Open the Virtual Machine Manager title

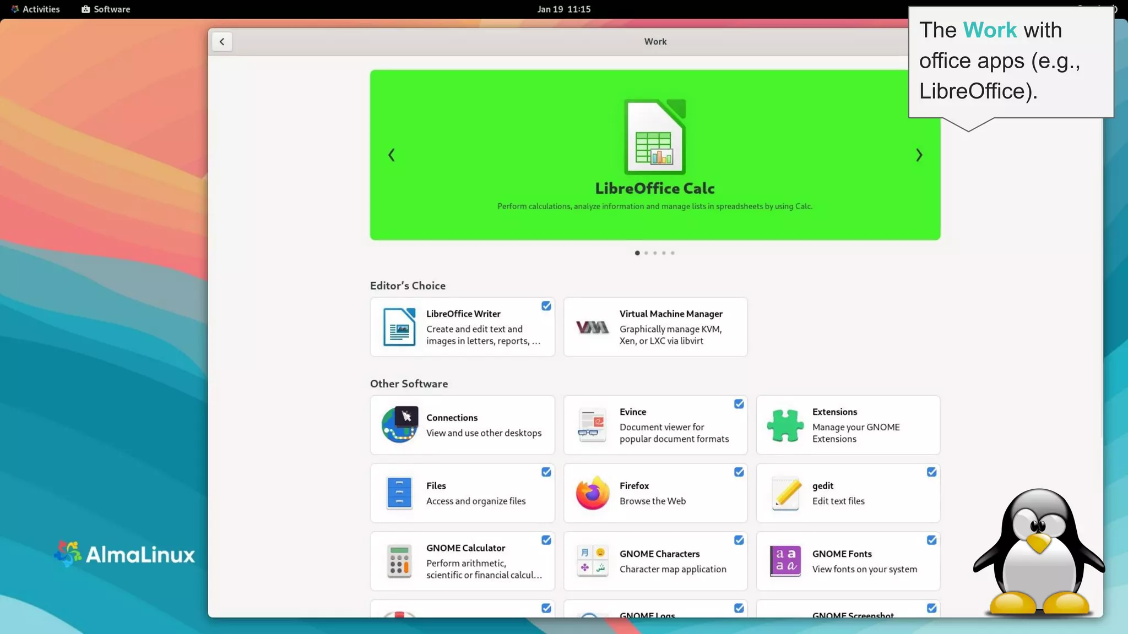[x=671, y=314]
